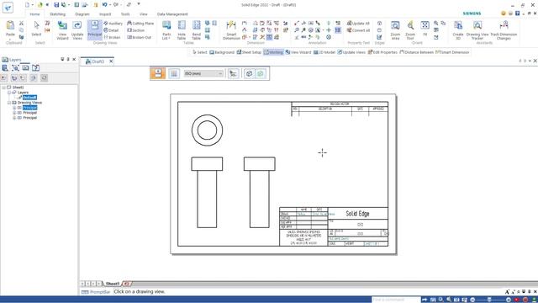Click the help question mark icon

[518, 13]
